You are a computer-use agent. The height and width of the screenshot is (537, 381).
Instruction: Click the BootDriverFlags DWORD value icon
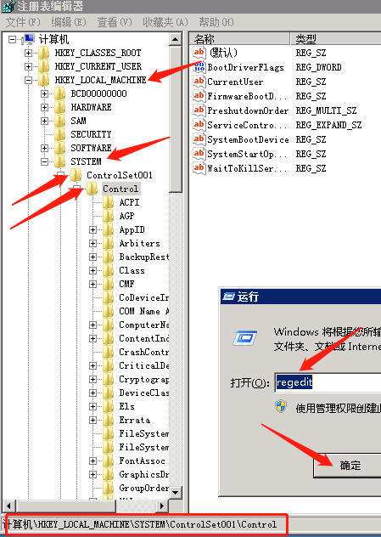(x=199, y=67)
